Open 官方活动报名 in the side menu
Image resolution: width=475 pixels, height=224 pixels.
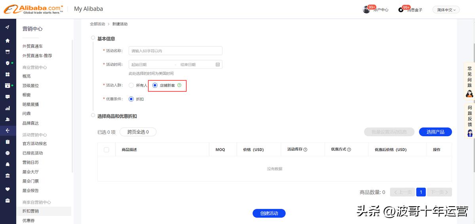[34, 143]
